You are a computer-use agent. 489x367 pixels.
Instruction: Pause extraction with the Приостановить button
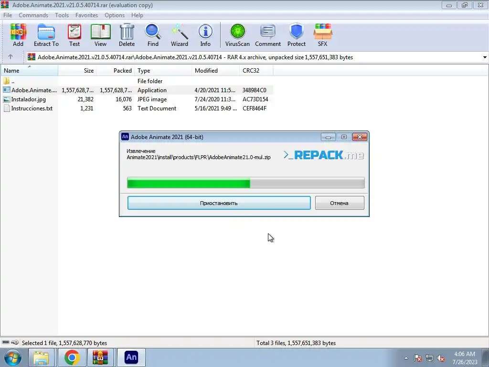[x=219, y=203]
